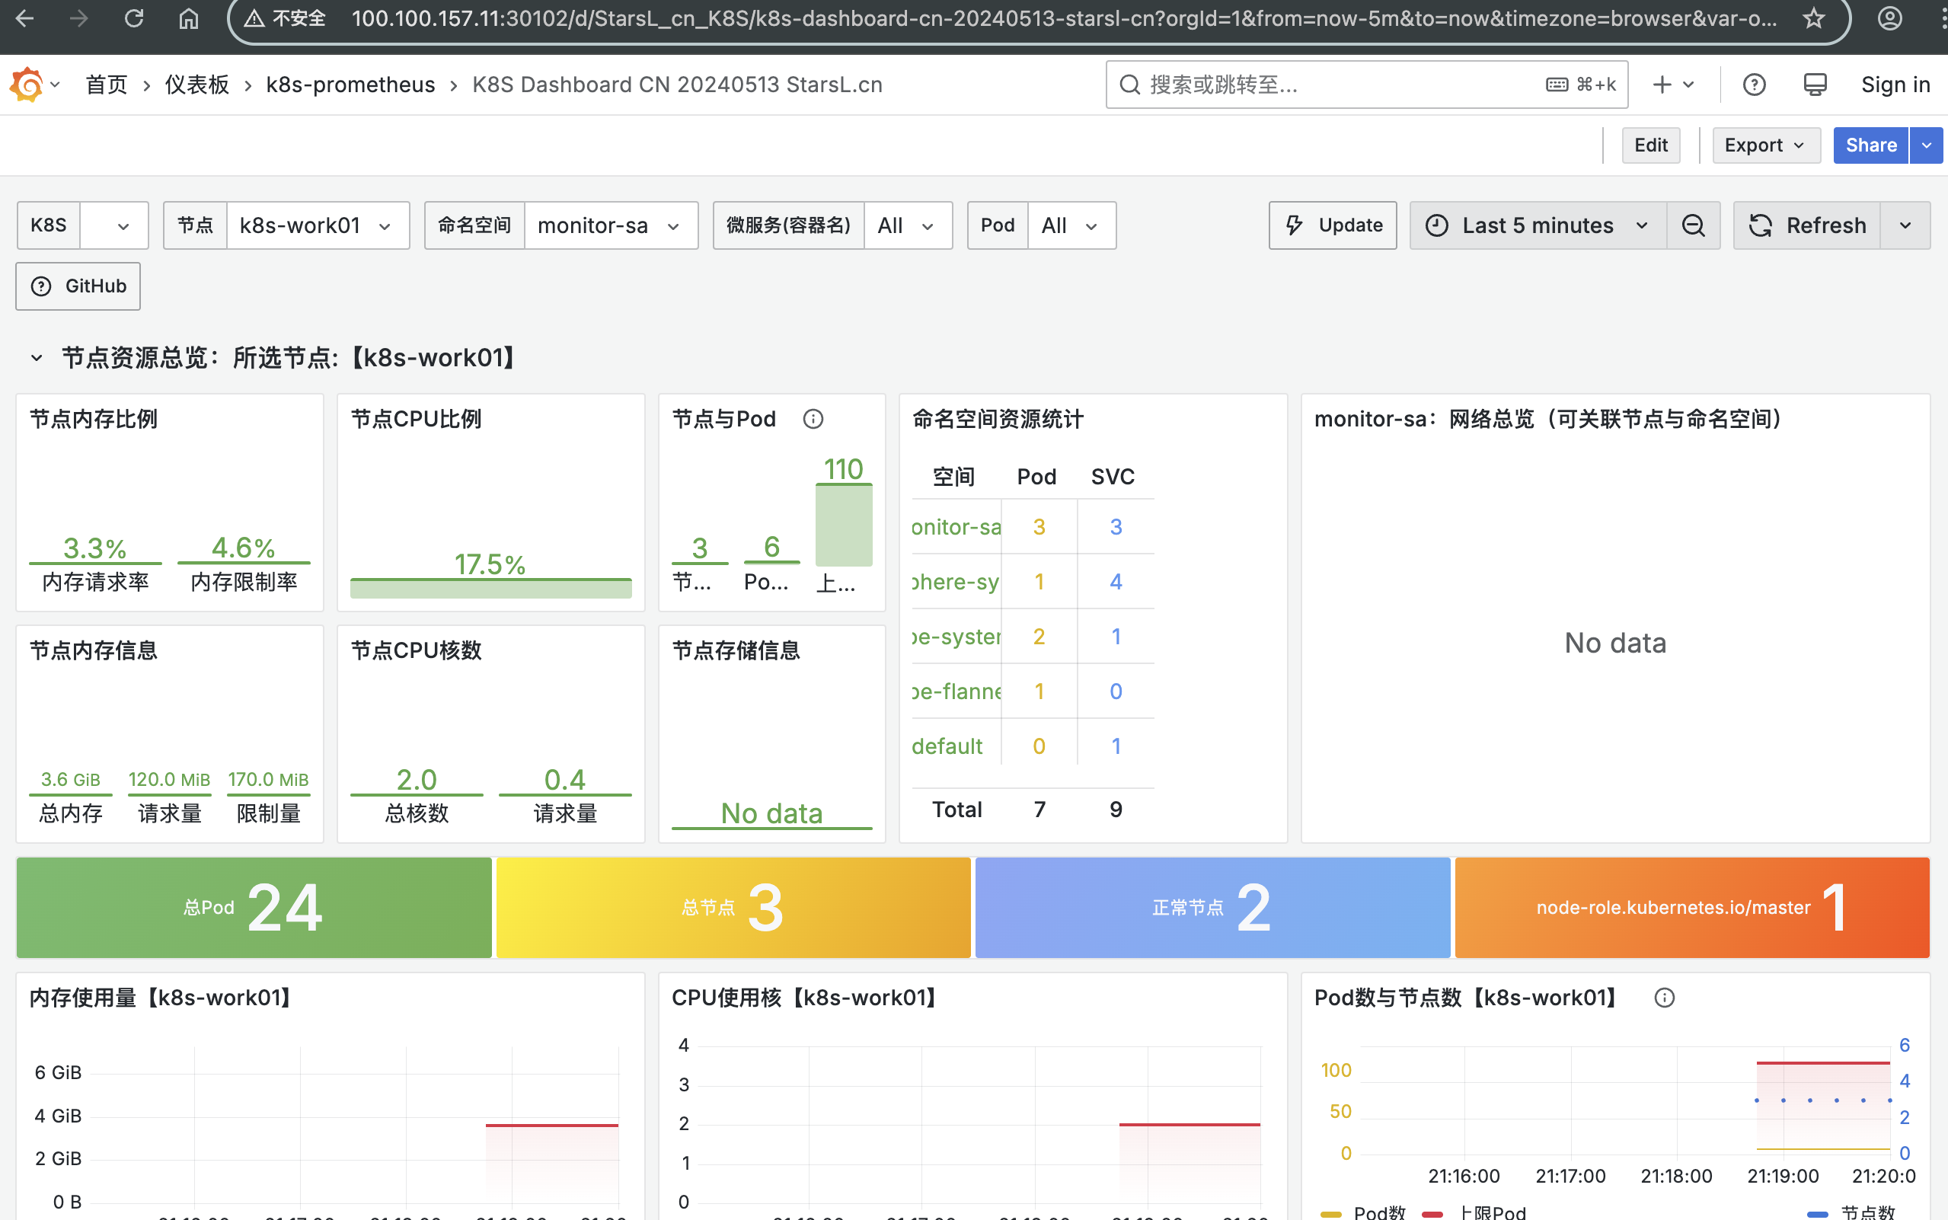Viewport: 1948px width, 1220px height.
Task: Click the Edit button
Action: tap(1650, 145)
